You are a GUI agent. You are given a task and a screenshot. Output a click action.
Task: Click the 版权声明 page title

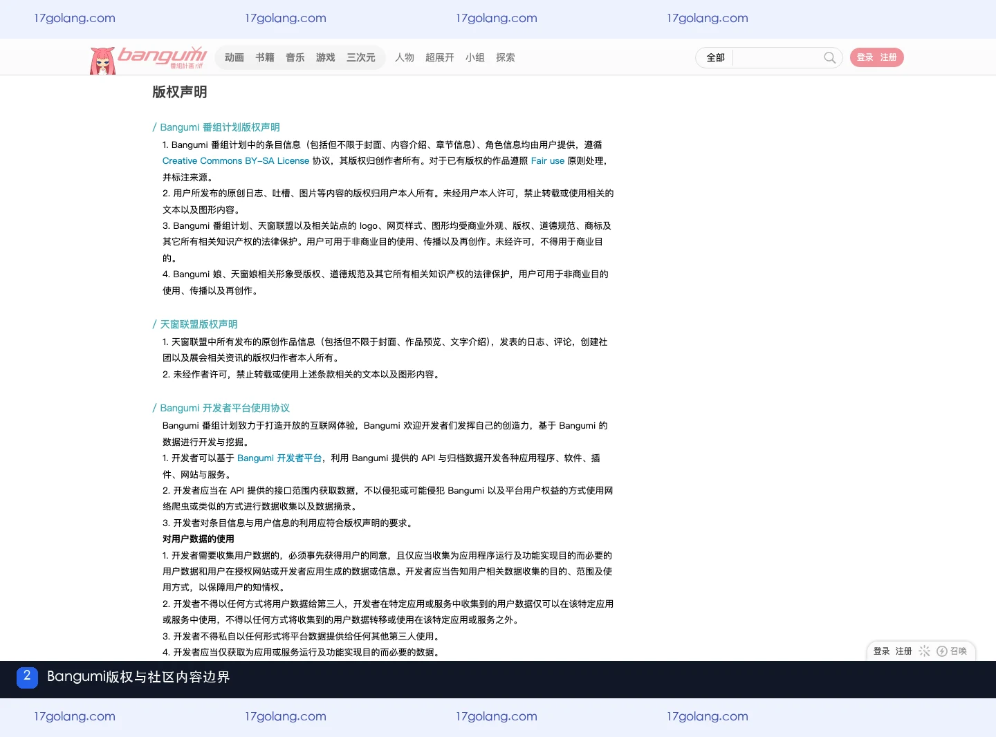pyautogui.click(x=180, y=92)
